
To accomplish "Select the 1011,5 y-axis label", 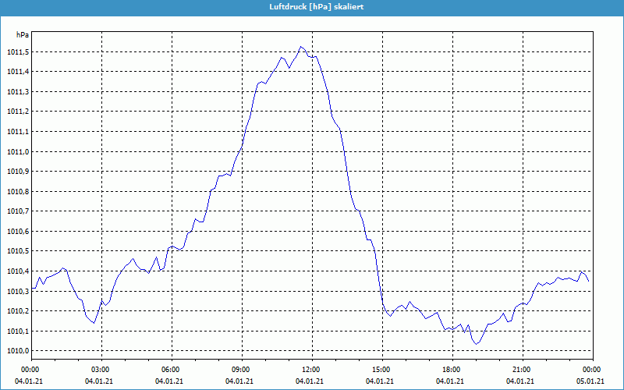I will coord(17,52).
